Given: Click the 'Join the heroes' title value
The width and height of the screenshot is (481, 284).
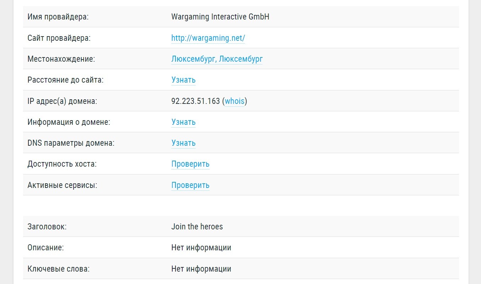Looking at the screenshot, I should pos(197,227).
